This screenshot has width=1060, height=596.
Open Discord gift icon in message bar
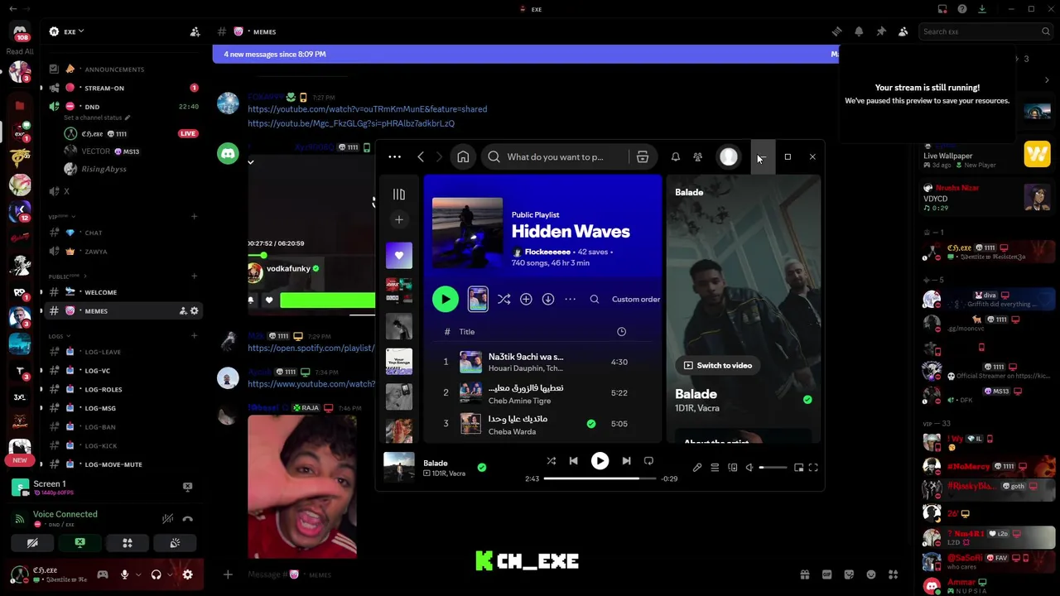(x=804, y=574)
